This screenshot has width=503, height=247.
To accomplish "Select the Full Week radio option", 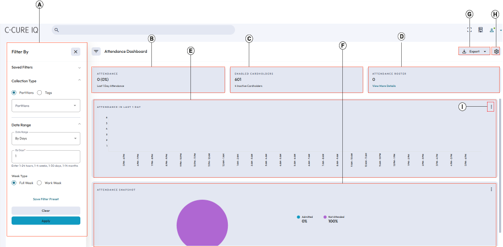I will [x=14, y=183].
